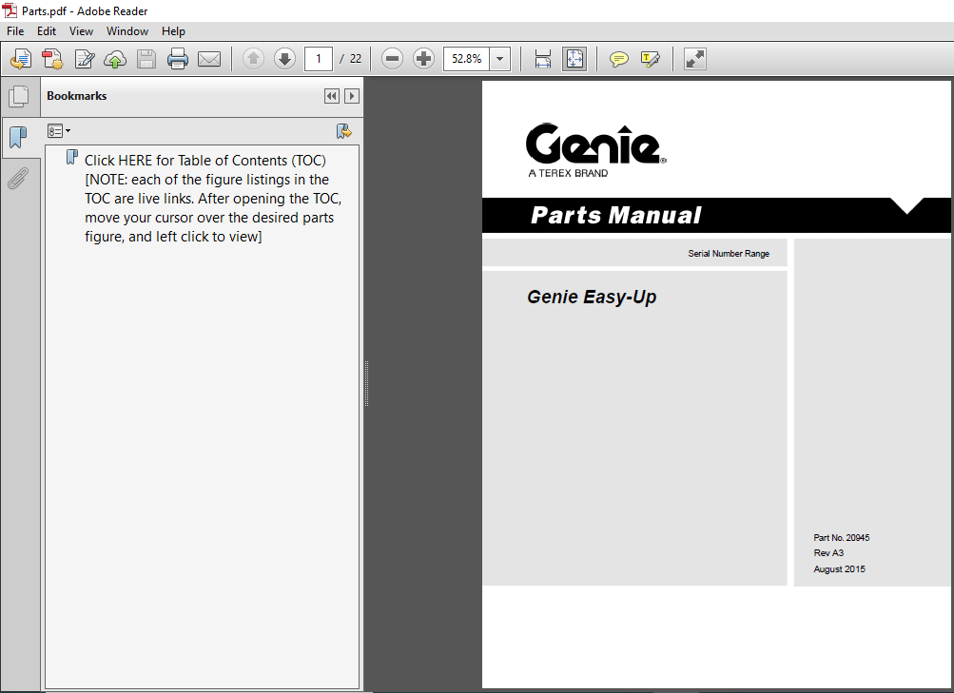
Task: Click the Bookmarks panel title
Action: click(77, 96)
